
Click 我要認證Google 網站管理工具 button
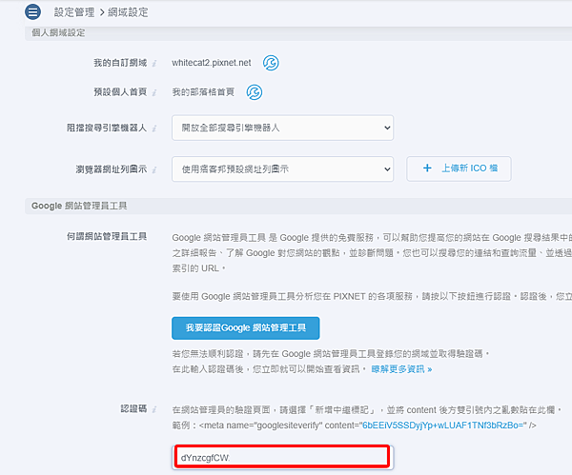(x=246, y=327)
